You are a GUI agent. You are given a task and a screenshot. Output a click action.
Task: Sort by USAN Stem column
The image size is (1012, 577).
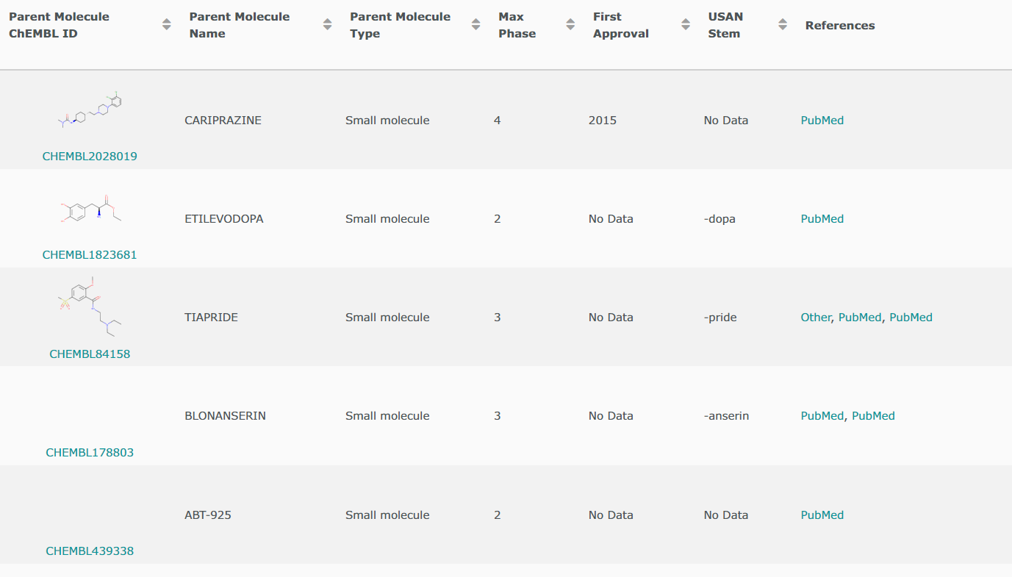coord(783,25)
